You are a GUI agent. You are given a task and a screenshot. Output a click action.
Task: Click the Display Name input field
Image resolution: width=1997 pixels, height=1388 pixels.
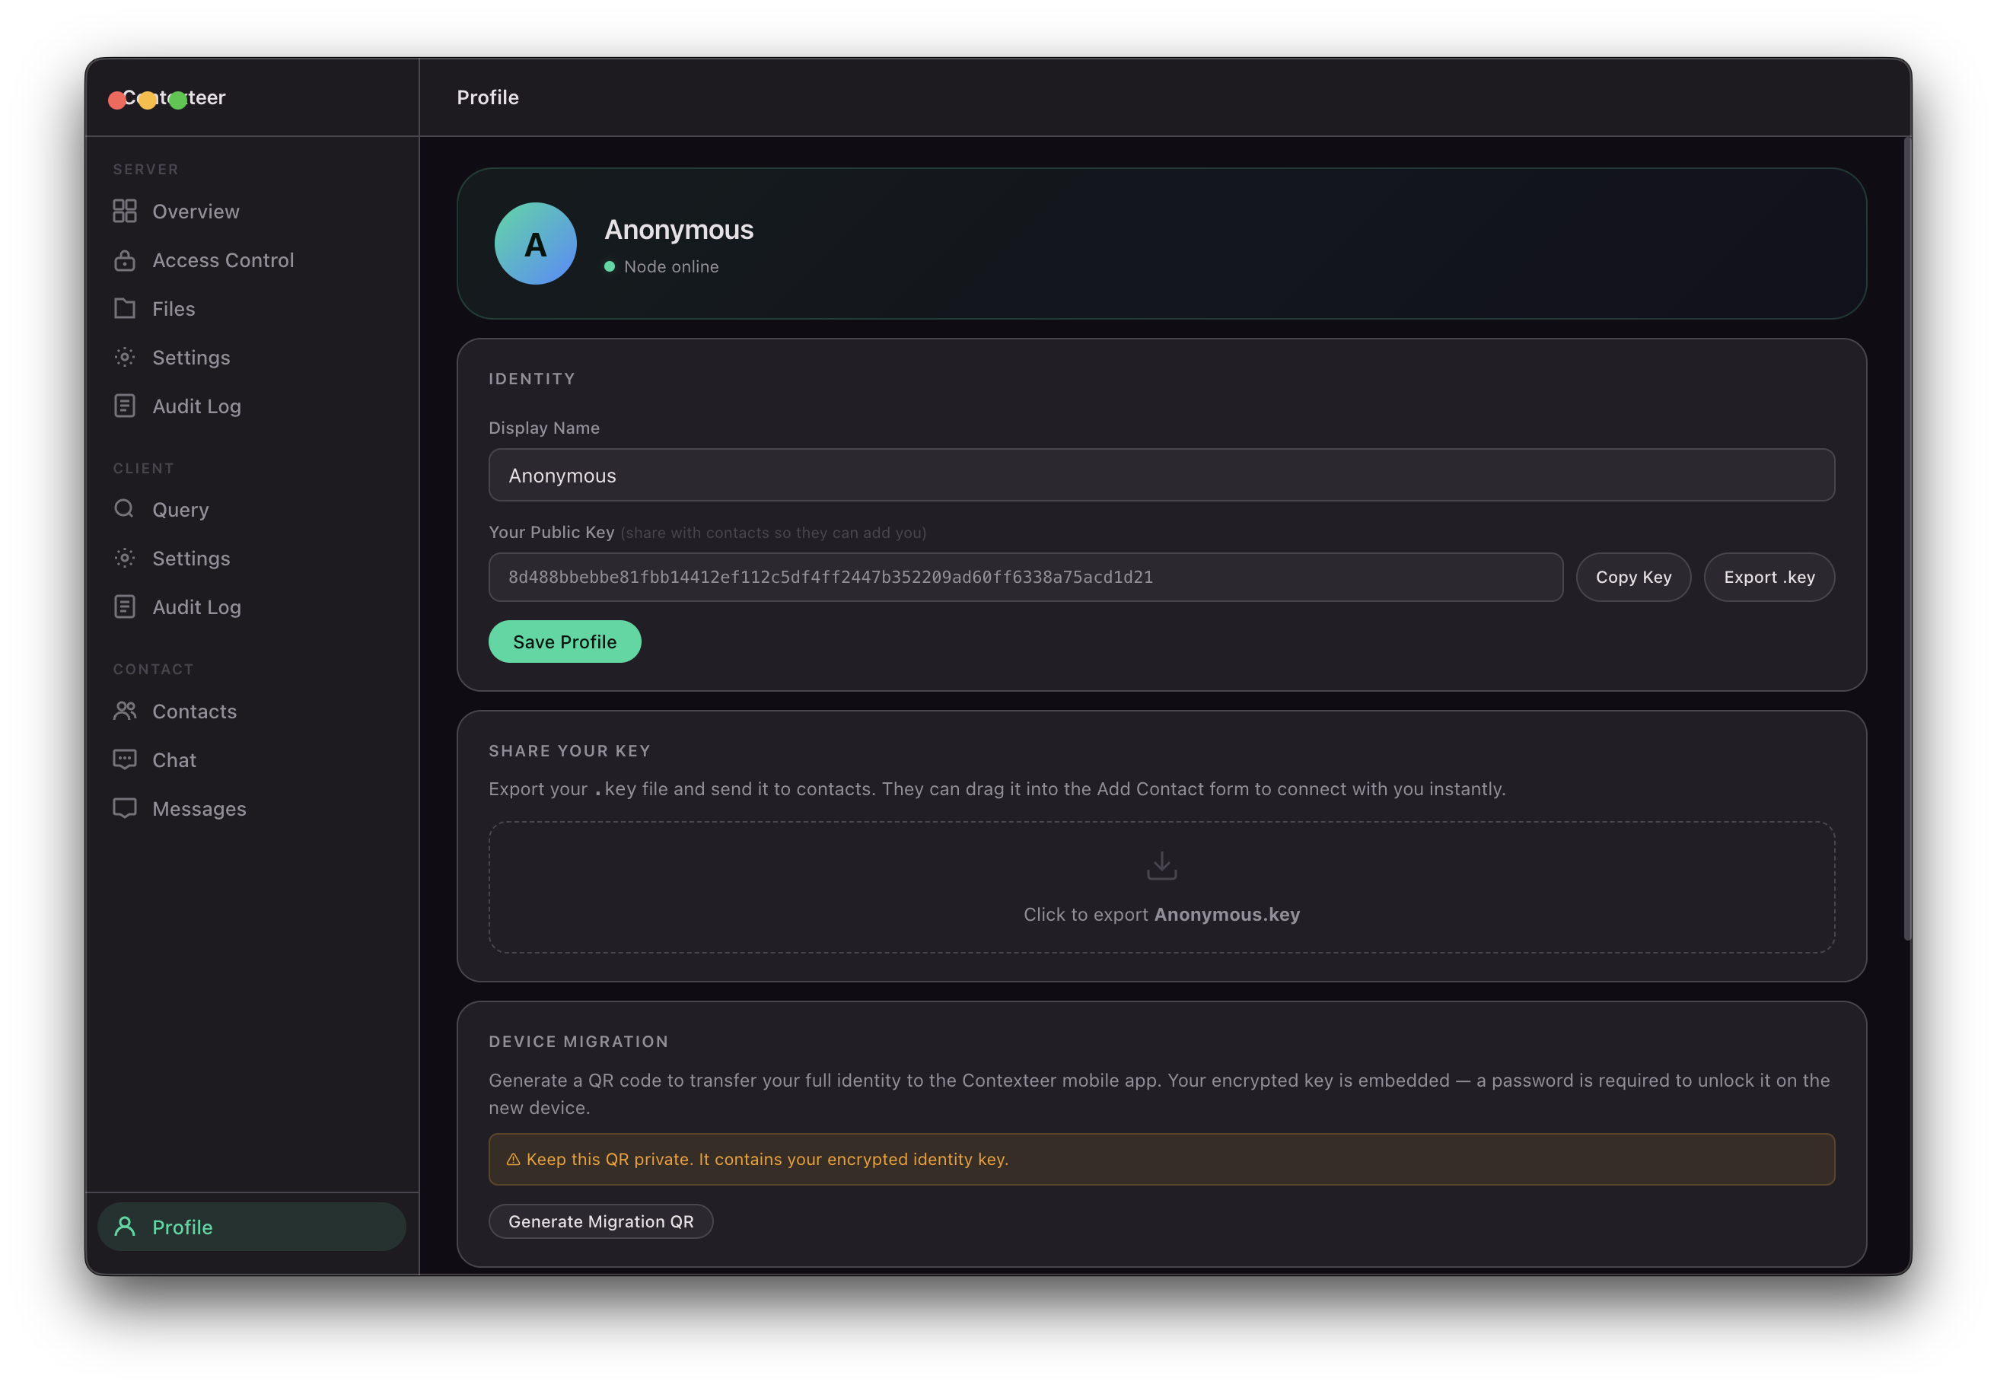tap(1161, 475)
